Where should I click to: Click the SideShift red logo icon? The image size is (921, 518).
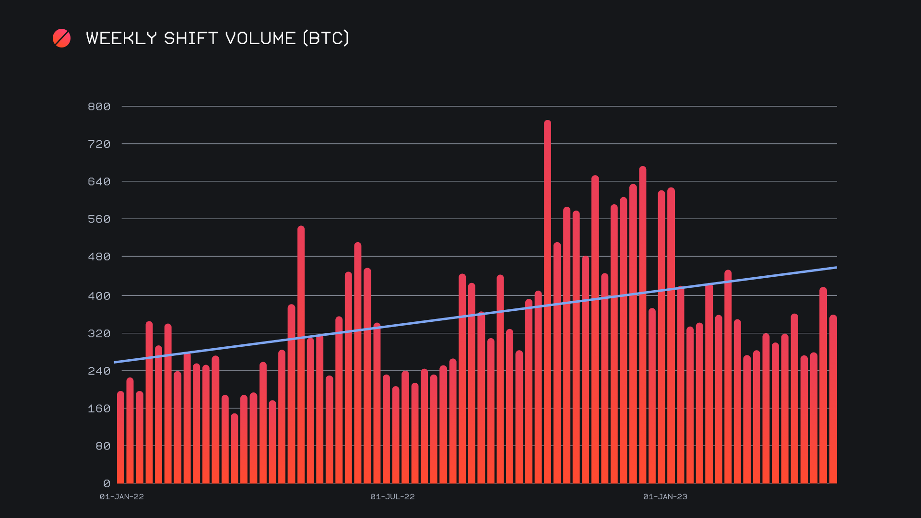point(61,38)
